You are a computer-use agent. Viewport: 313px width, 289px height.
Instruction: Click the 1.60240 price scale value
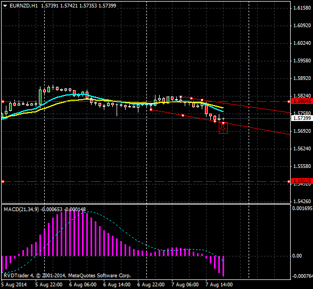[x=302, y=43]
